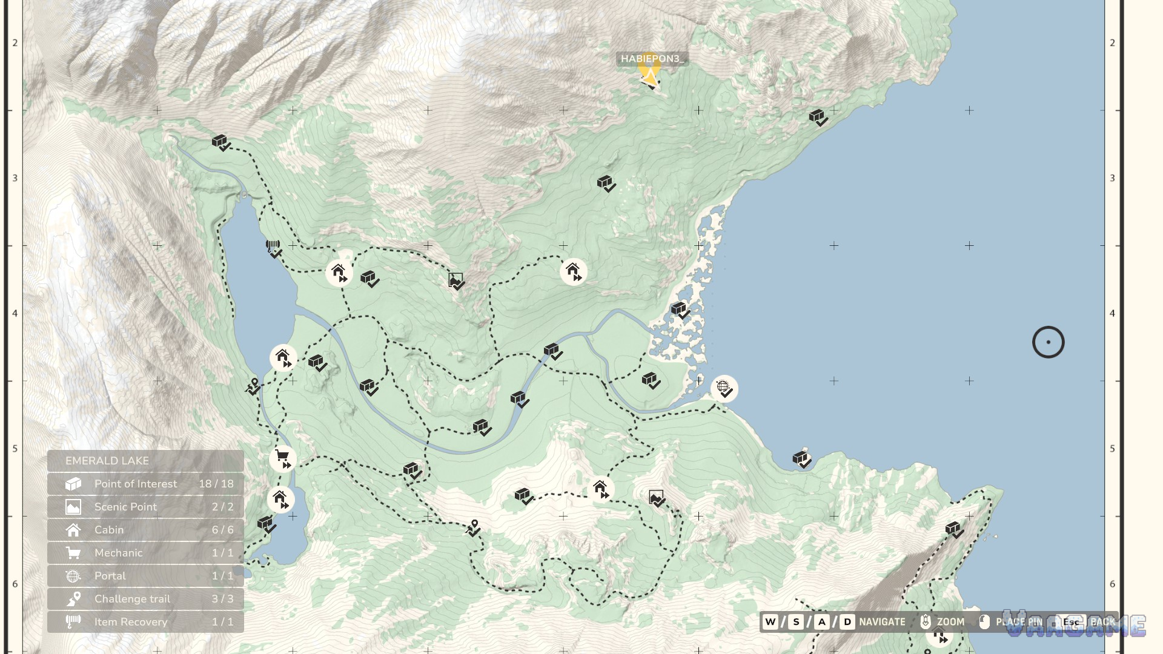Click the ZOOM mouse wheel hint
The height and width of the screenshot is (654, 1163).
[x=943, y=622]
